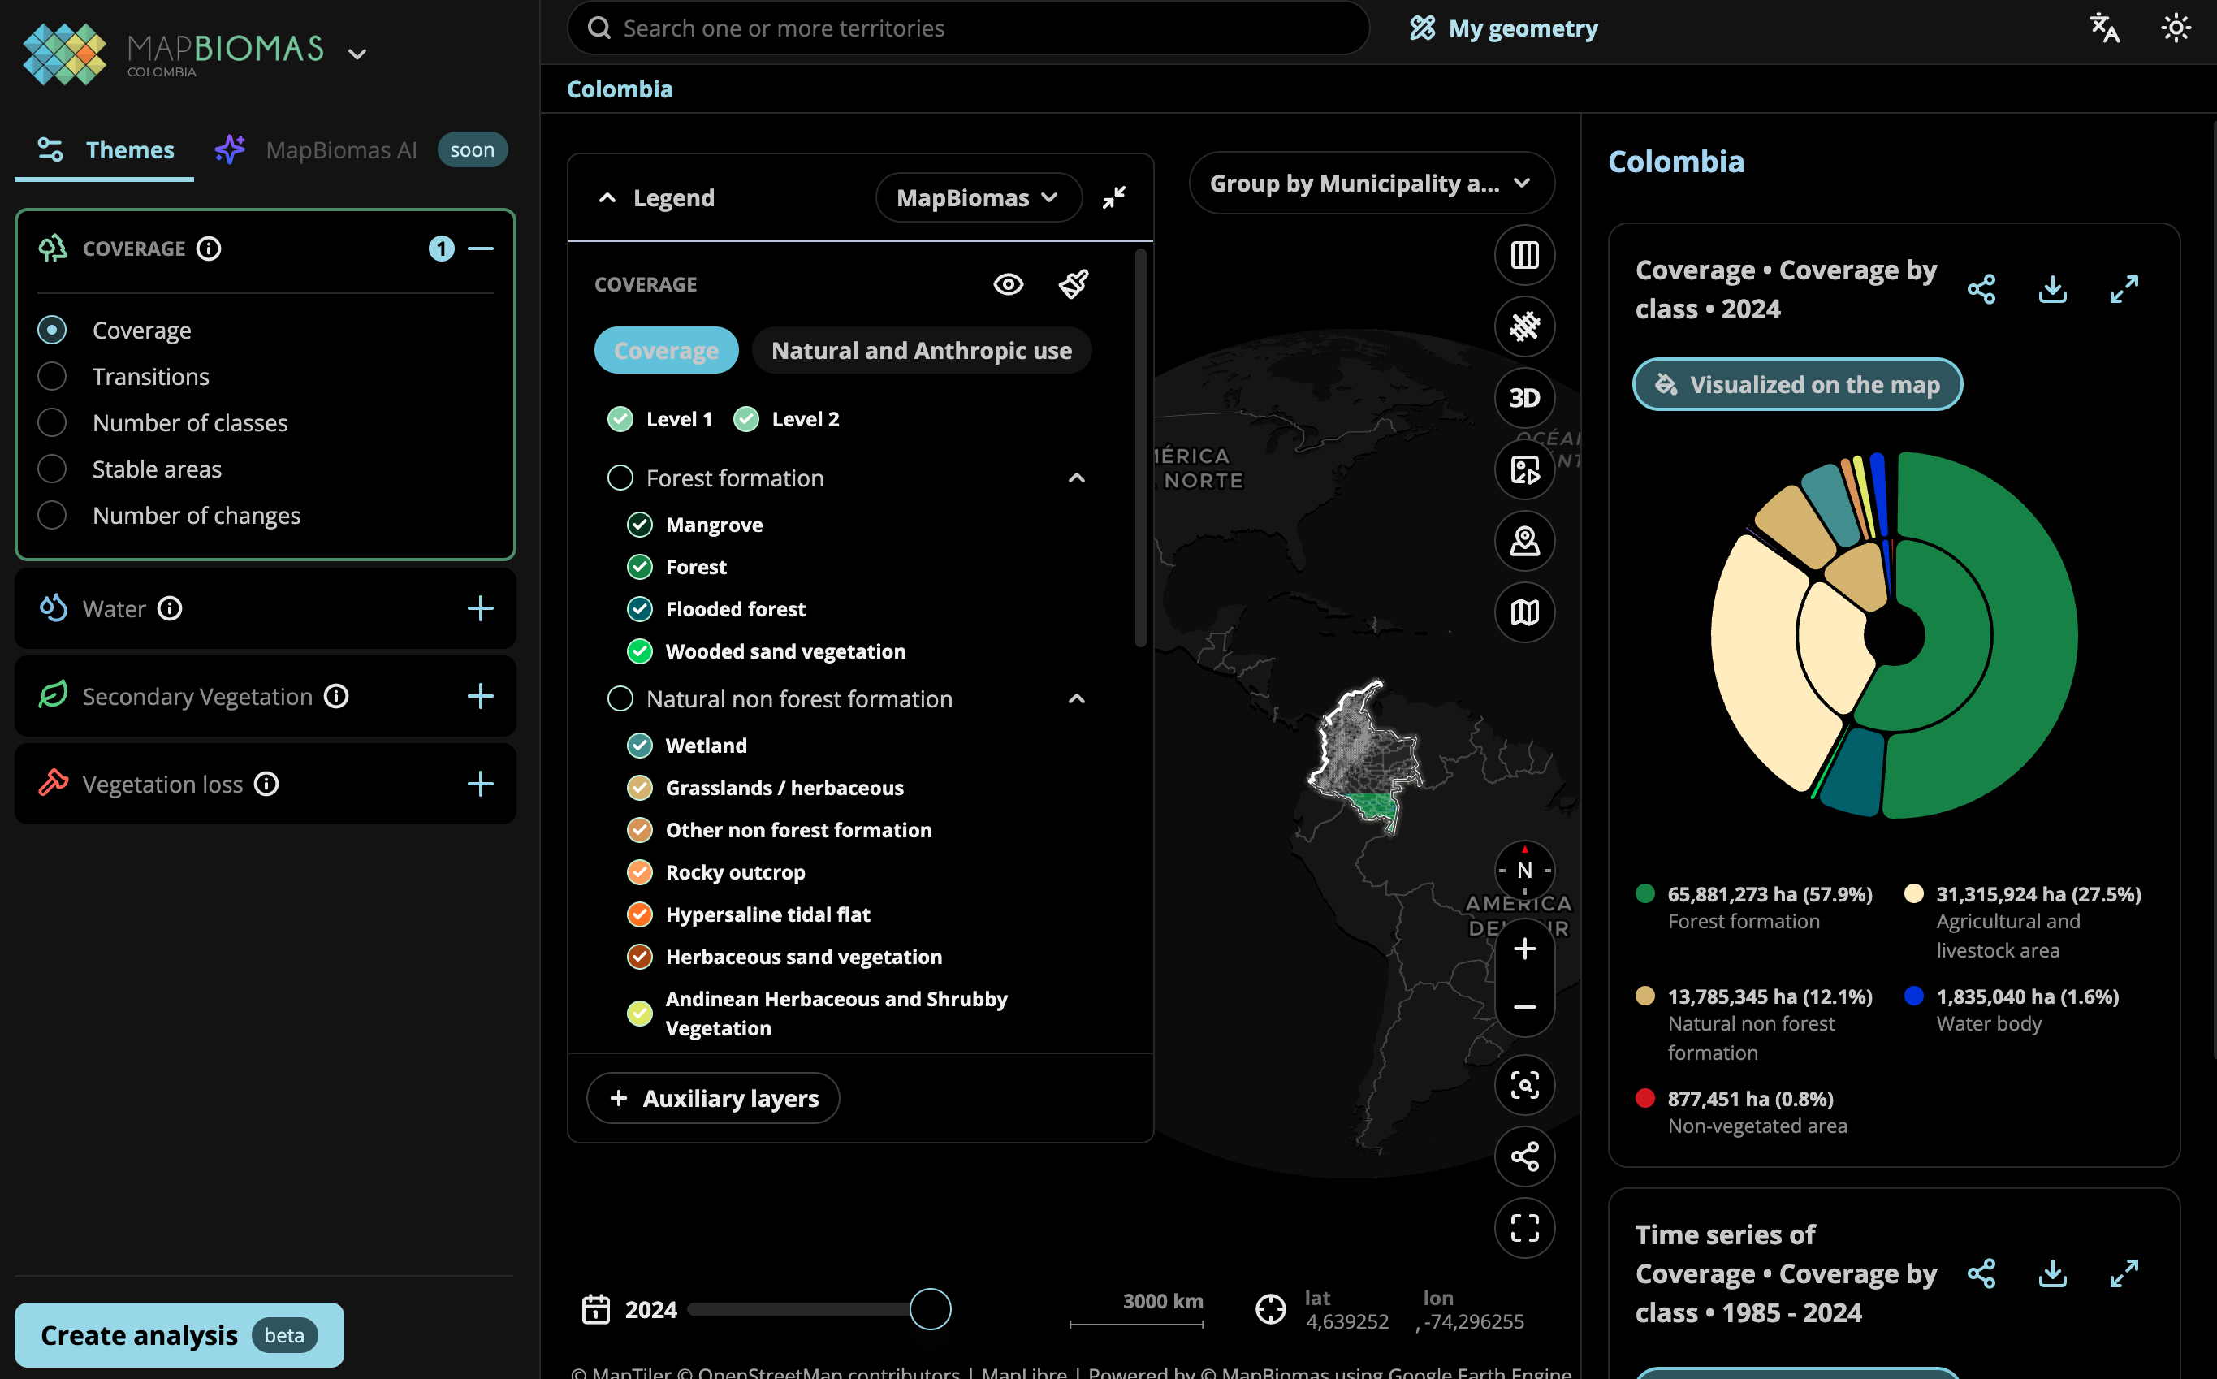Open the Group by Municipality dropdown
This screenshot has width=2217, height=1379.
point(1370,184)
